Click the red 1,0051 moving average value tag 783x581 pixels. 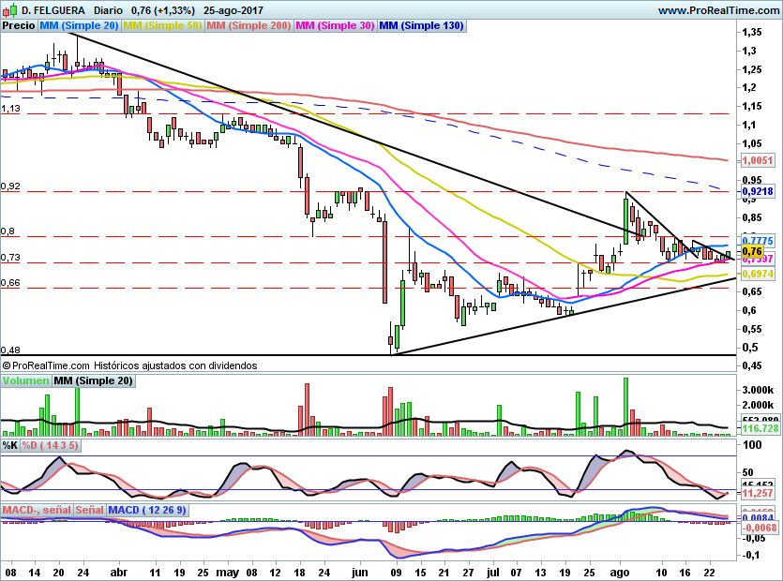(756, 160)
